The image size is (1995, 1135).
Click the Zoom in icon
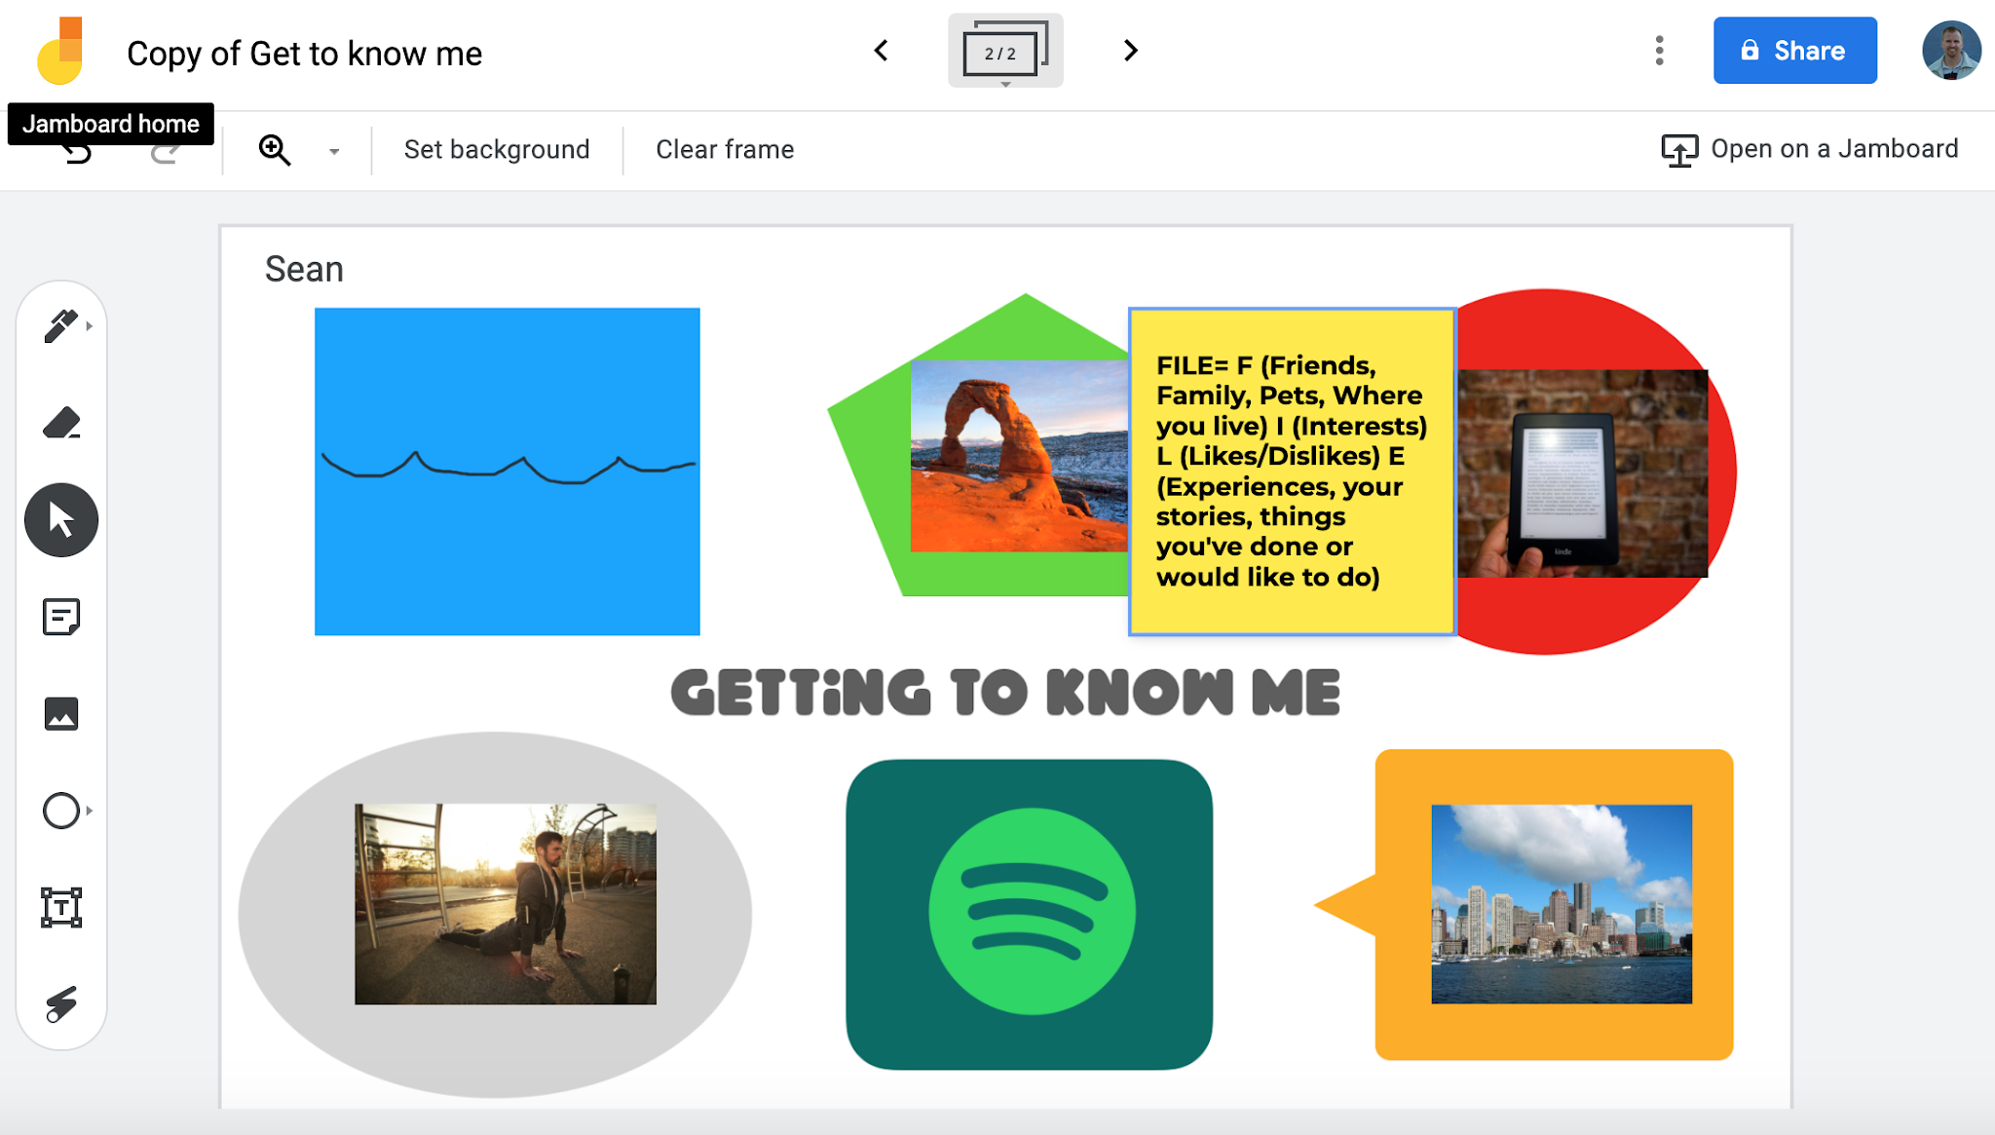275,149
